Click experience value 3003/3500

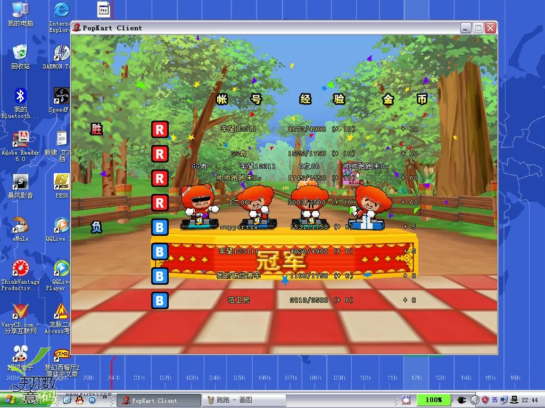pos(307,202)
